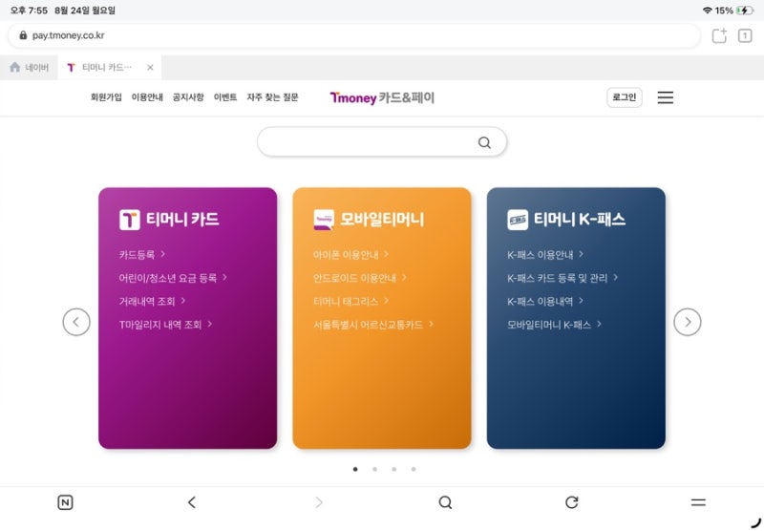
Task: Open 자주 찾는 질문 in the top menu
Action: [272, 97]
